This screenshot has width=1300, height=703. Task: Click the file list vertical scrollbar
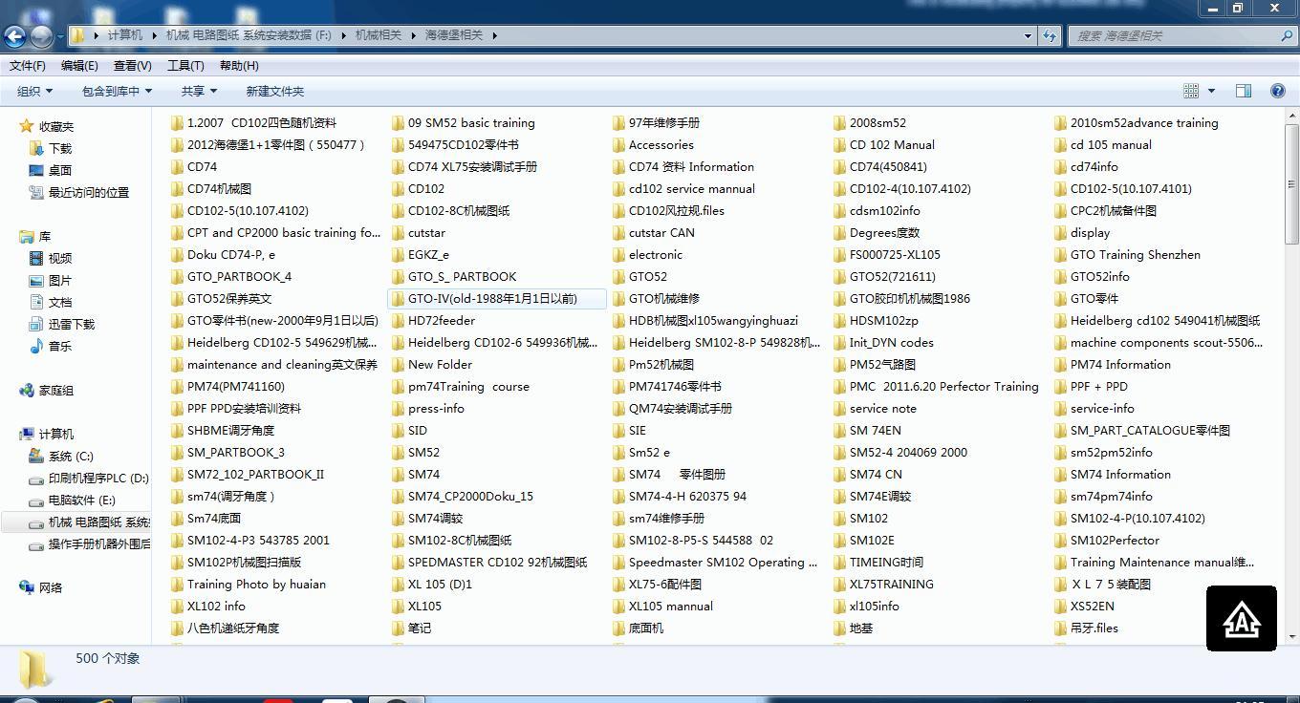pyautogui.click(x=1292, y=184)
